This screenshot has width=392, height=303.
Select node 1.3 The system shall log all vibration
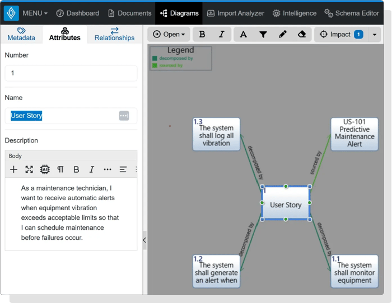click(x=216, y=134)
